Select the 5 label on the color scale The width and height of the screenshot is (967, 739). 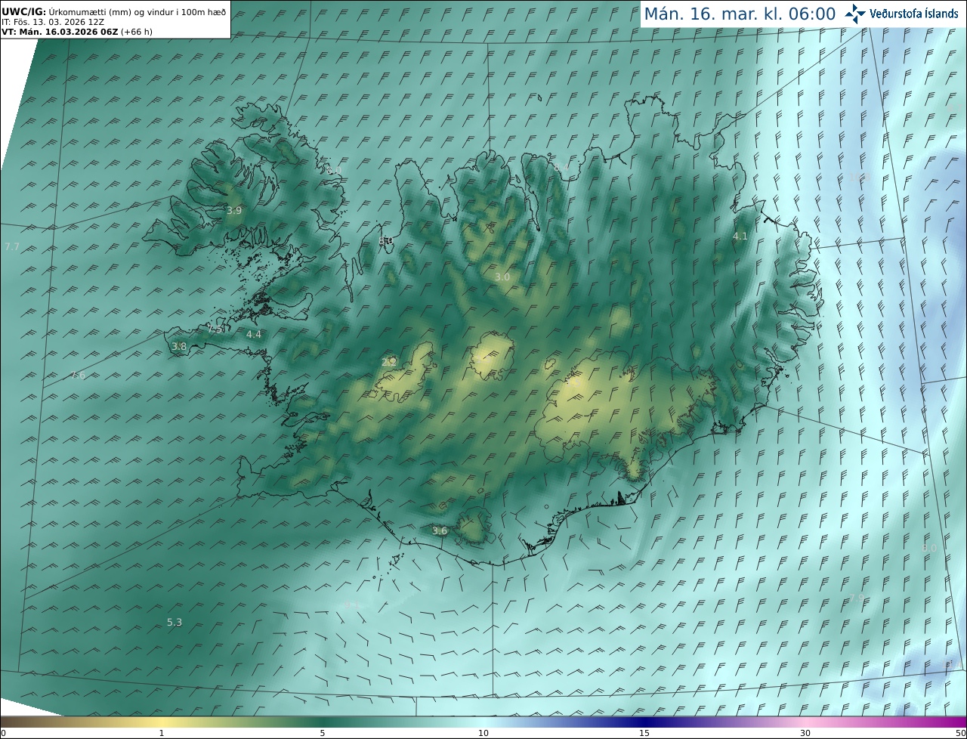point(323,733)
